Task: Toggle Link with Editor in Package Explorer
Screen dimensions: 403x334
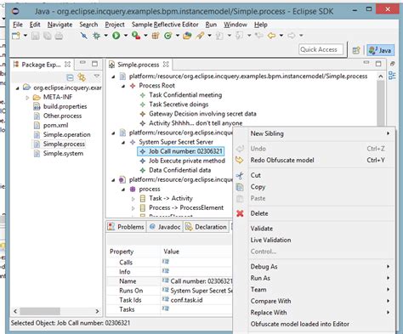Action: coord(82,77)
